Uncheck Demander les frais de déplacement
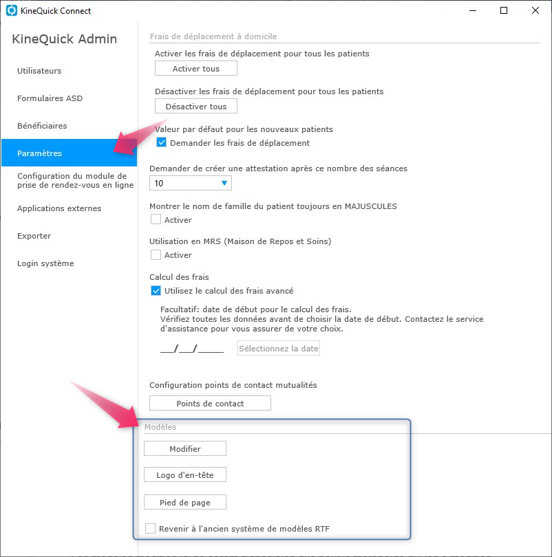The height and width of the screenshot is (557, 552). [x=161, y=142]
